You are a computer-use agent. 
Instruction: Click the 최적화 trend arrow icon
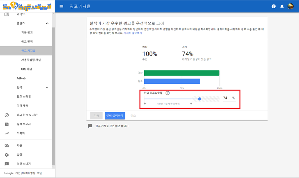coord(7,133)
